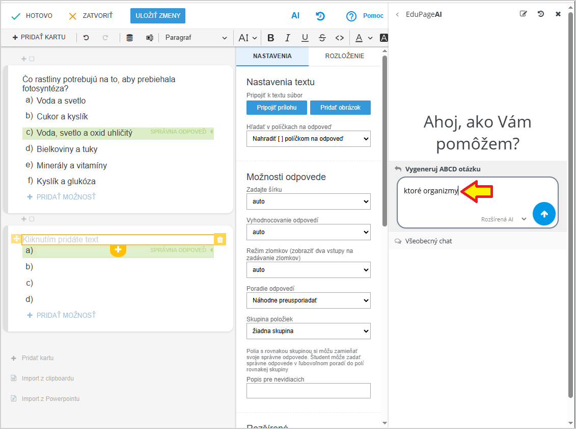This screenshot has width=576, height=429.
Task: Click the database stack icon in toolbar
Action: (130, 38)
